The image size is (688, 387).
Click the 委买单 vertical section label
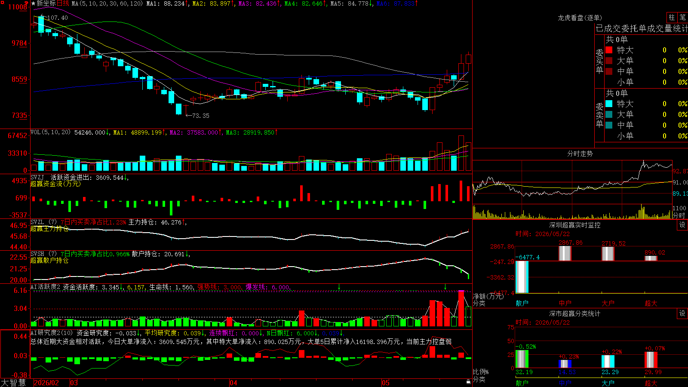[x=599, y=61]
